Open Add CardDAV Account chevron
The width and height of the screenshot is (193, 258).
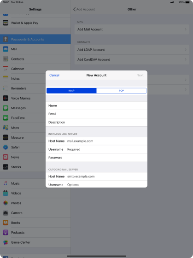186,59
